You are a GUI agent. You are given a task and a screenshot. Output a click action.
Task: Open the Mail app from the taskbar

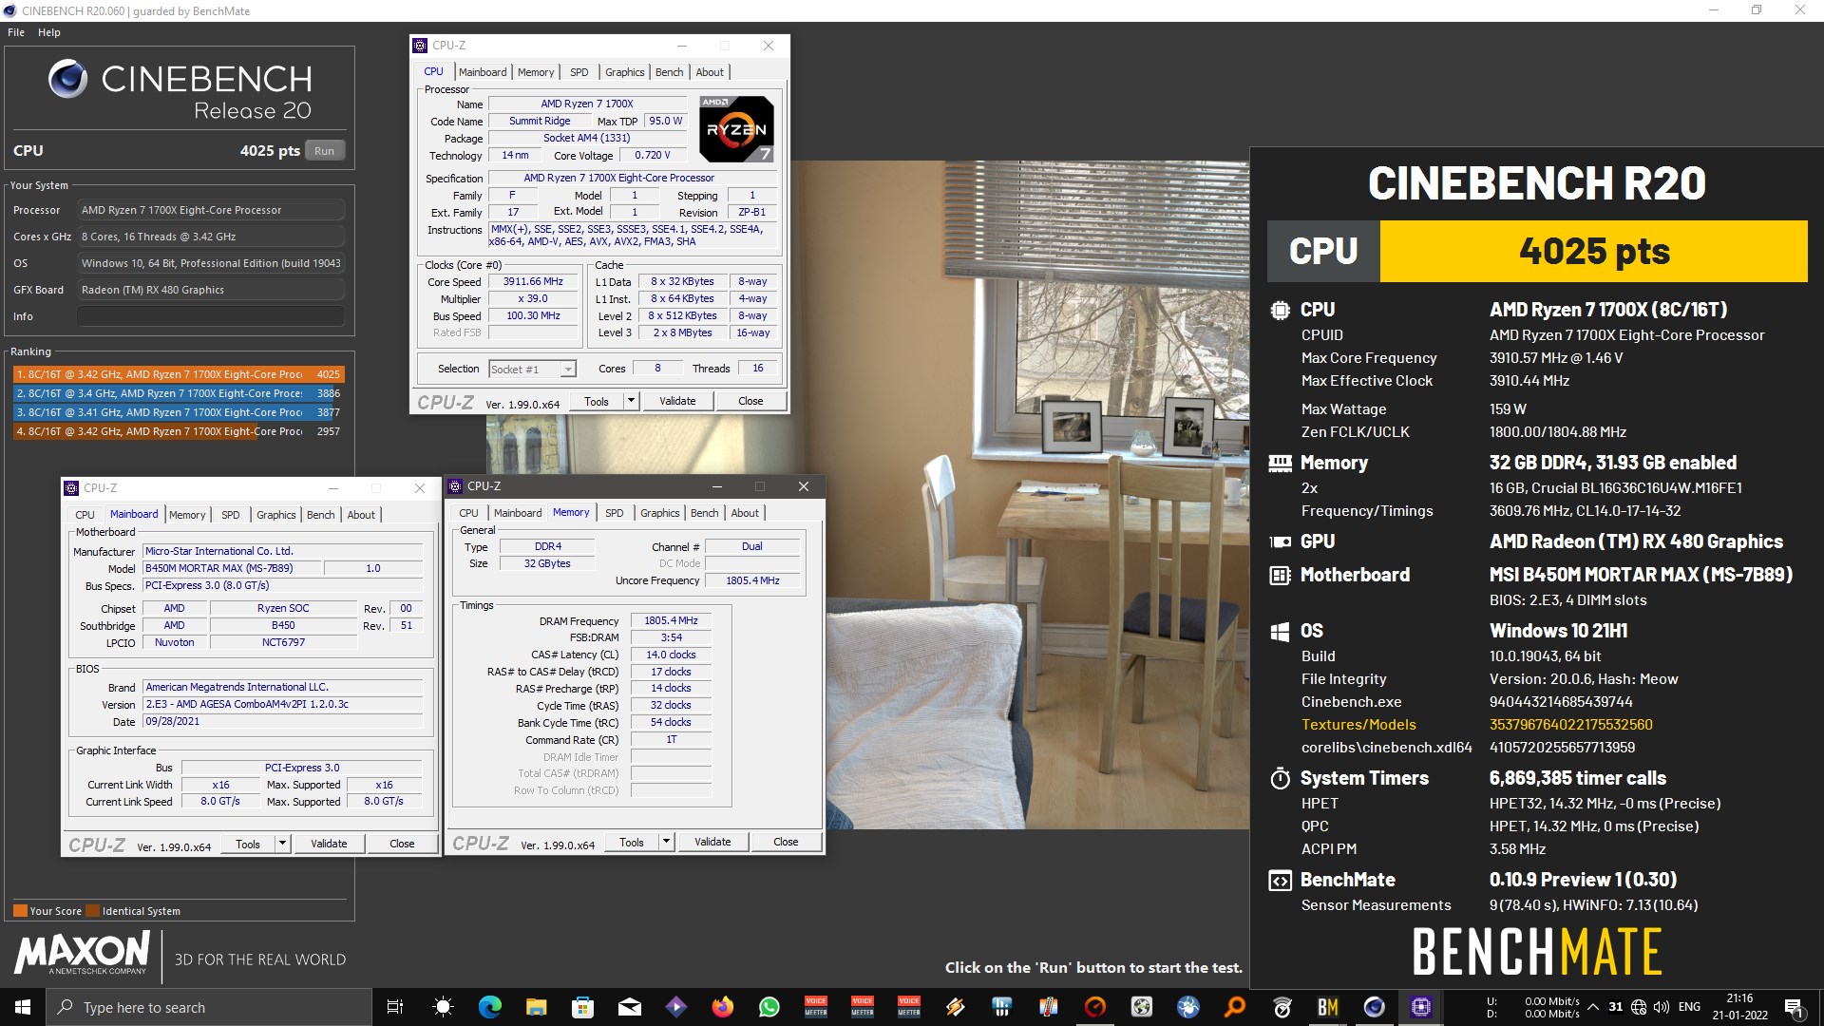click(629, 1007)
